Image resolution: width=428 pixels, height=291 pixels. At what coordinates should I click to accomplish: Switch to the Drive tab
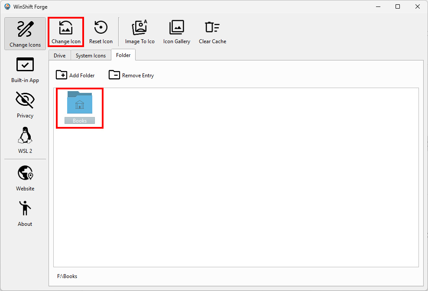click(60, 55)
